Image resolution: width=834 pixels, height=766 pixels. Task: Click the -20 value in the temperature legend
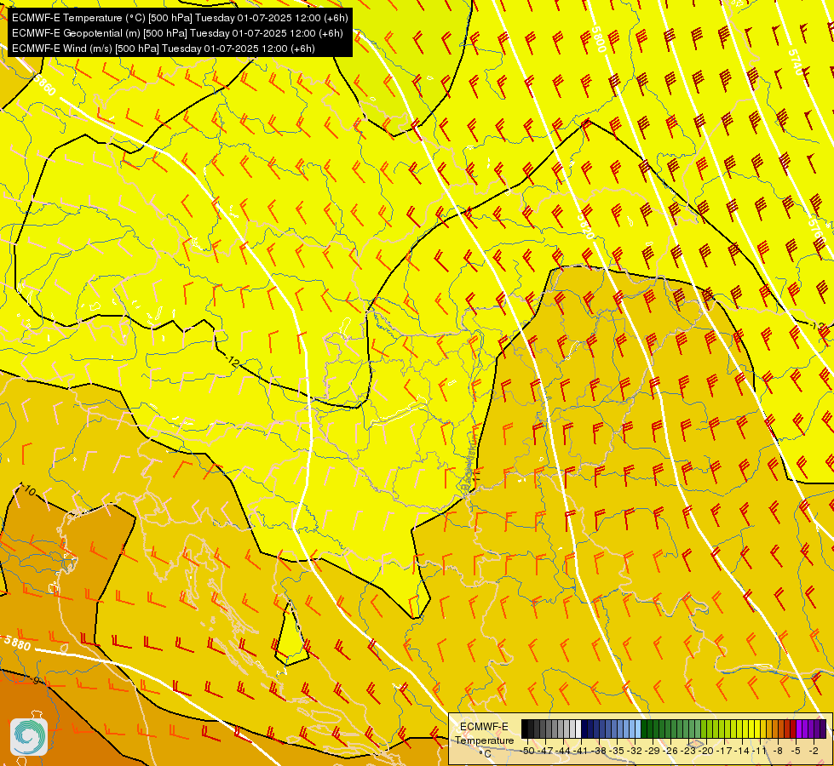[x=706, y=751]
